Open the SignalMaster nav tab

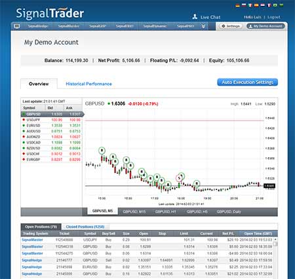68,26
